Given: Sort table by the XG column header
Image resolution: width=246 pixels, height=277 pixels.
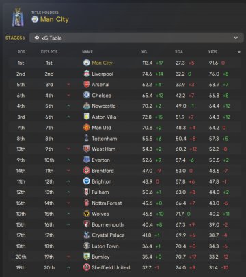Looking at the screenshot, I should point(144,52).
